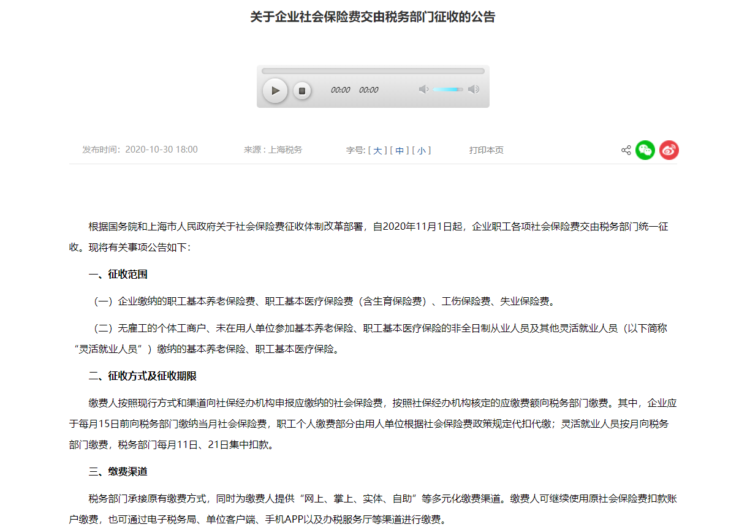Set font size to 中 (medium)
Image resolution: width=739 pixels, height=527 pixels.
(399, 150)
